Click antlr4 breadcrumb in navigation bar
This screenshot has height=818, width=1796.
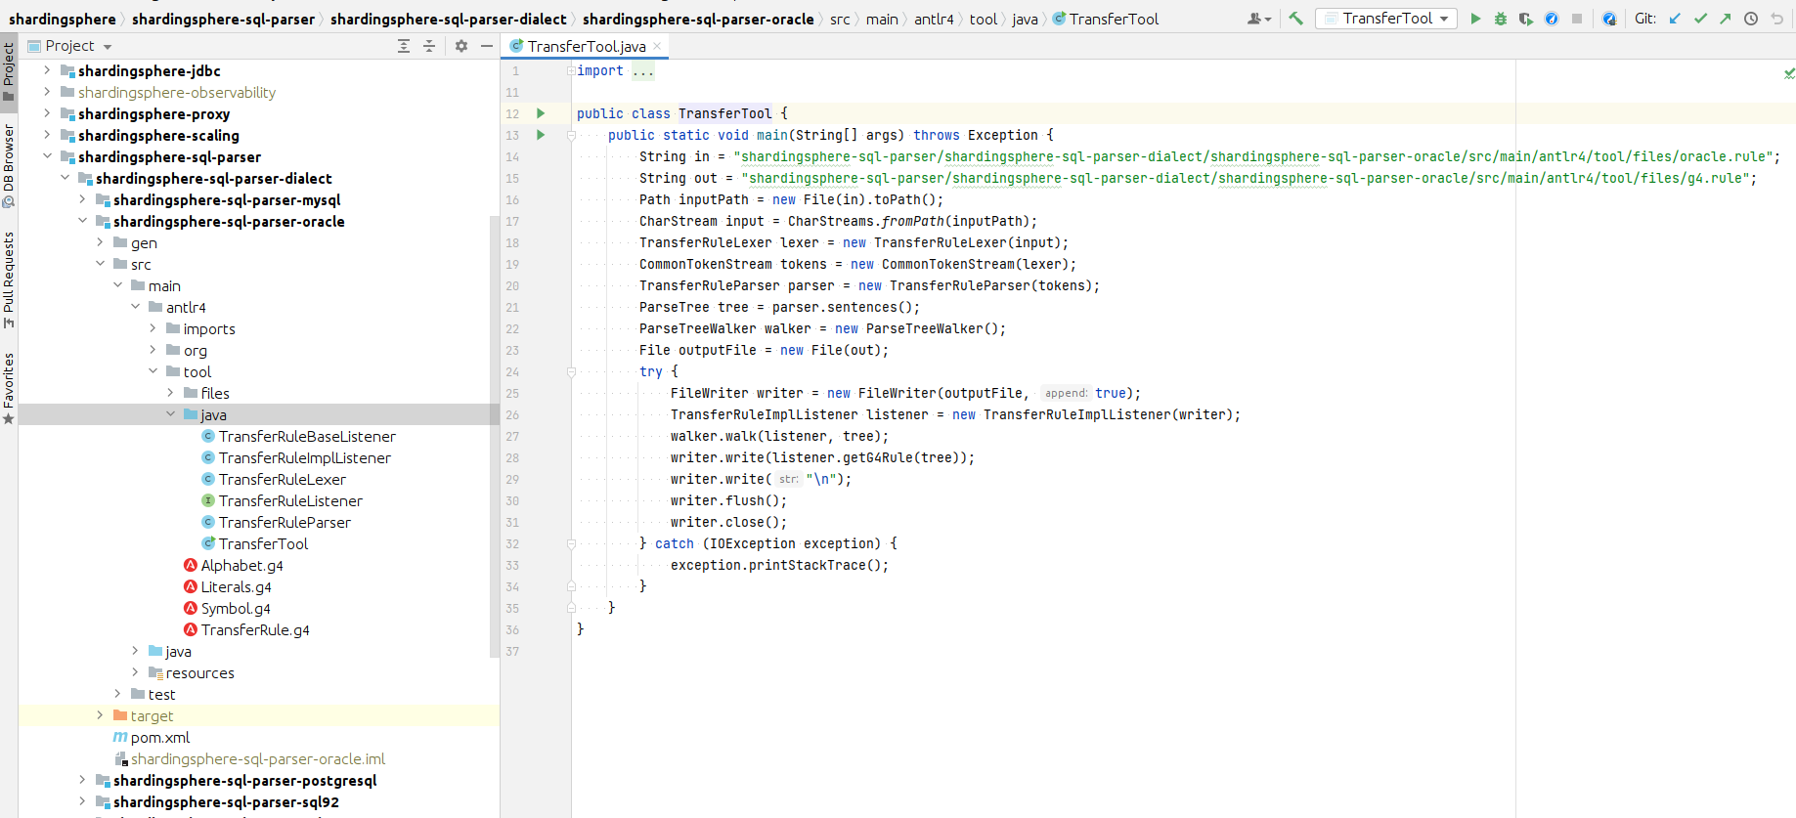pos(934,20)
